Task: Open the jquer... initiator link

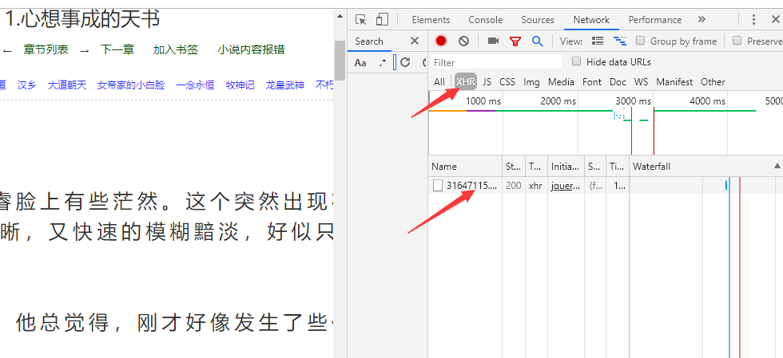Action: click(566, 186)
